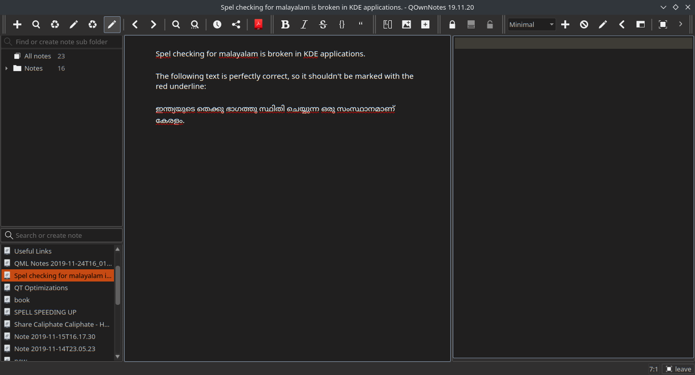
Task: Click the magnifier icon beside the new-note plus
Action: point(36,24)
